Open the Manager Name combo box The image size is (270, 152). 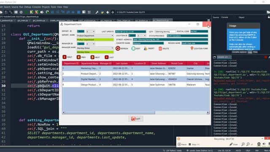coord(95,48)
